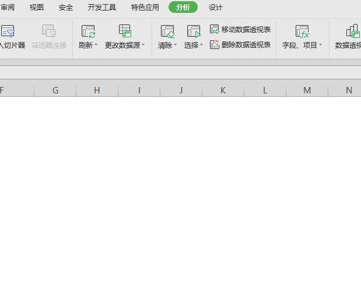
Task: Click the Change Data Source (更改数据源) icon
Action: [x=125, y=31]
